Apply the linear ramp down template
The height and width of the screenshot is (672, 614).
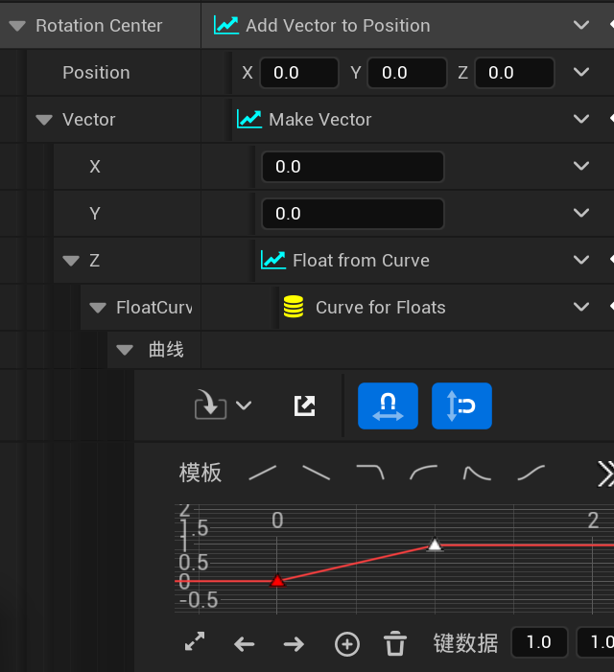316,472
